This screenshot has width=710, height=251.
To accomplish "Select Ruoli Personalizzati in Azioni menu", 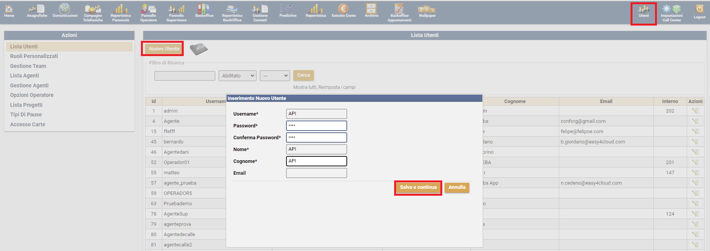I will pyautogui.click(x=34, y=56).
